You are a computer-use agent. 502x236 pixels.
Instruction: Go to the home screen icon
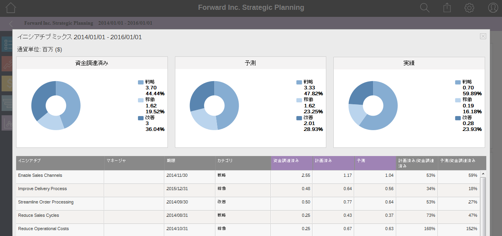11,7
